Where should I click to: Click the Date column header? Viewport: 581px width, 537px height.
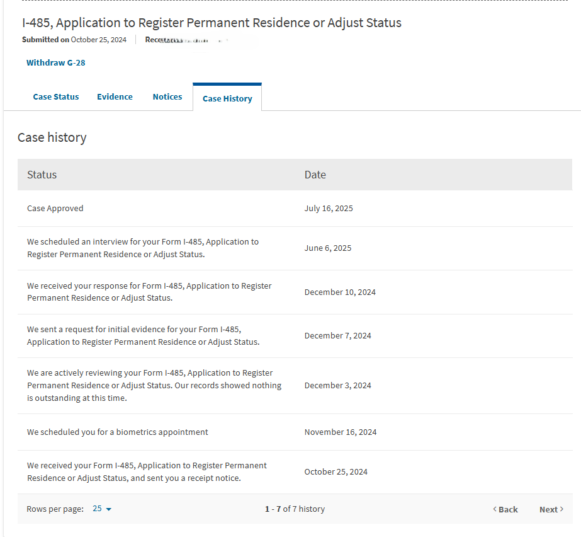[x=315, y=175]
